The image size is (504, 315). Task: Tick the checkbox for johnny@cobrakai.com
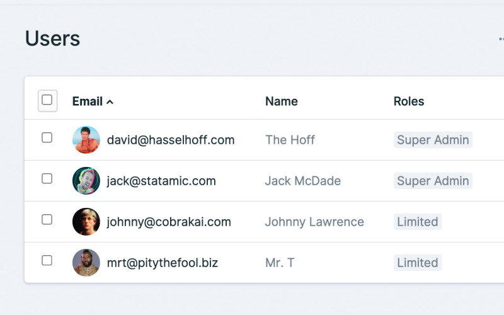47,220
